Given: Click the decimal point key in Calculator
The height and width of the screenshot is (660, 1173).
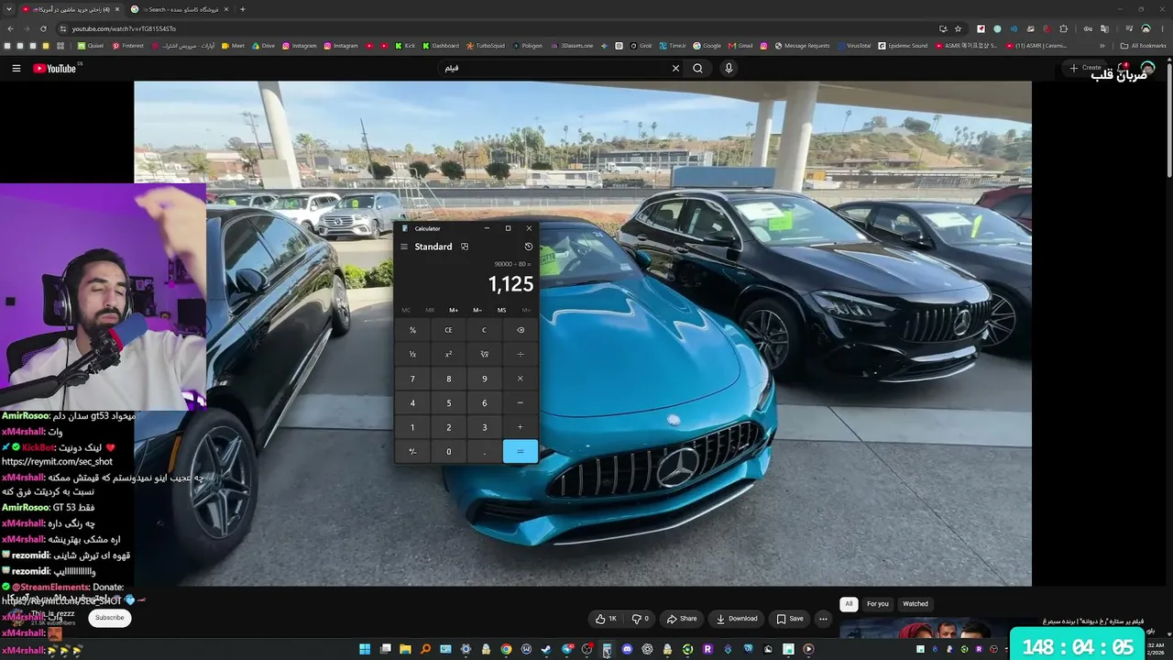Looking at the screenshot, I should (x=484, y=451).
